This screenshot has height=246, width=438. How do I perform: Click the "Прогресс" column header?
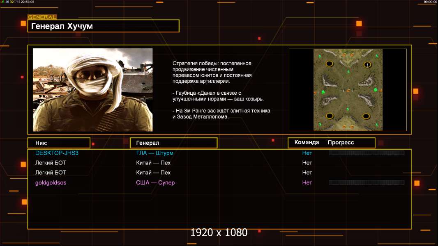pos(341,143)
